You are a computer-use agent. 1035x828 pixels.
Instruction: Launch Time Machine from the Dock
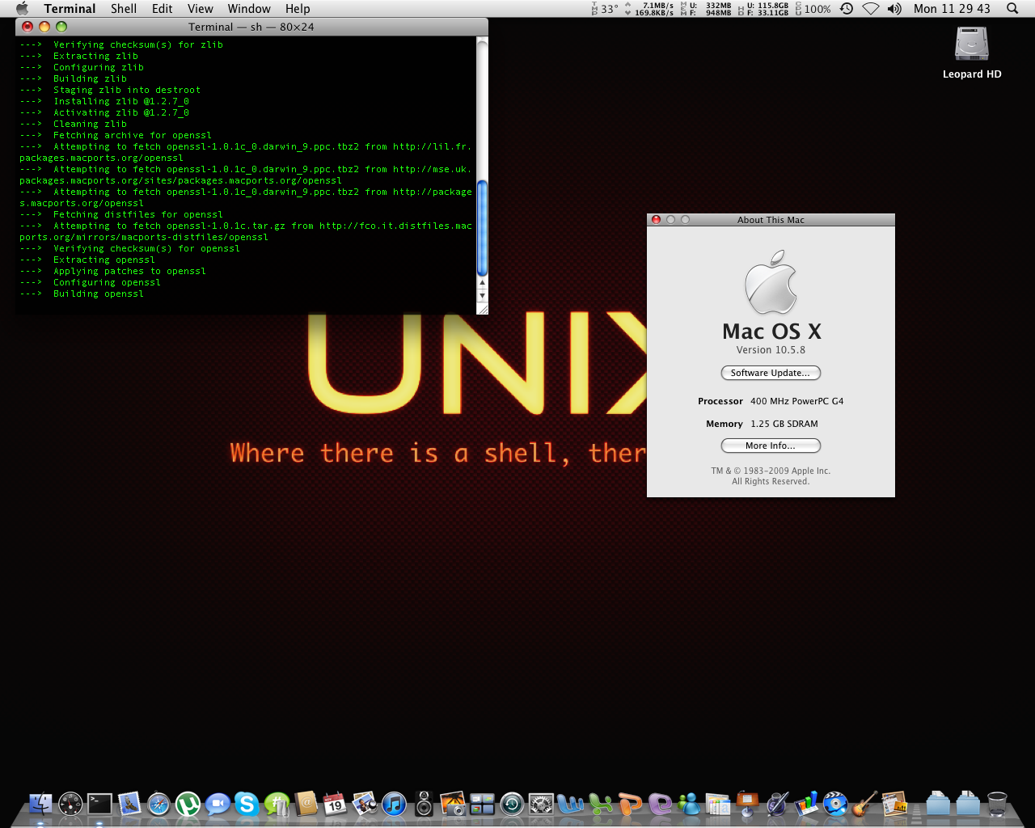pos(512,804)
